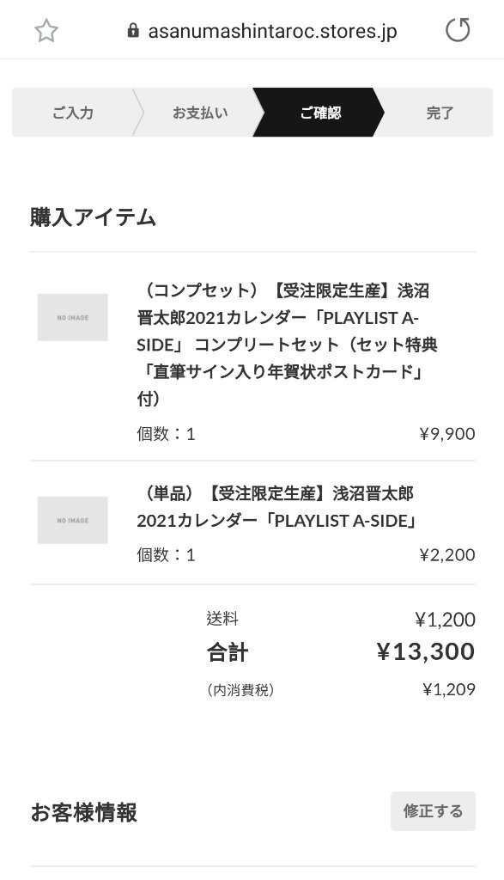Open the 単品 calendar NO IMAGE thumbnail
The height and width of the screenshot is (880, 504).
tap(72, 520)
